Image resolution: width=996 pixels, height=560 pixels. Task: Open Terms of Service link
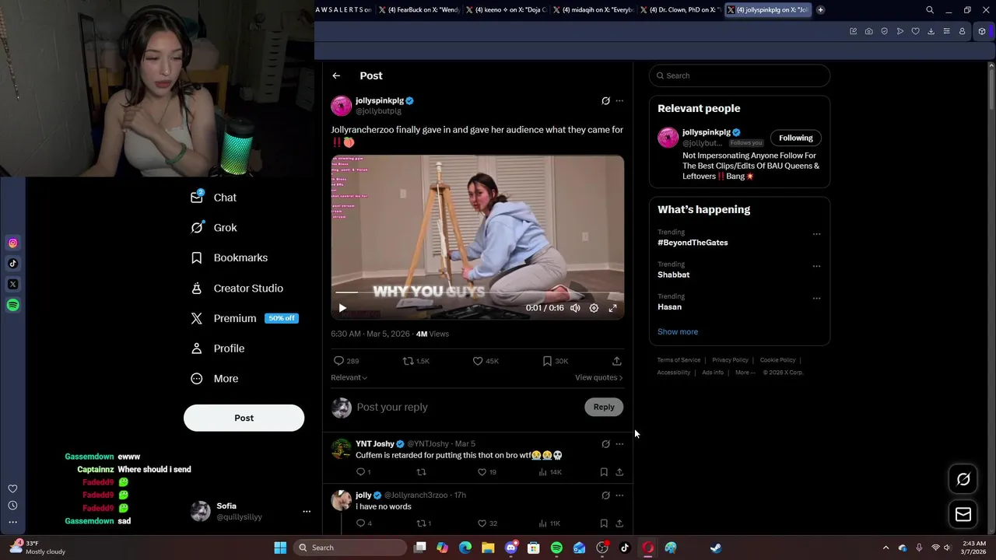[x=679, y=360]
